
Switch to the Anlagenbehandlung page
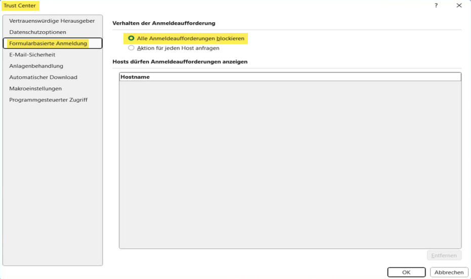coord(36,66)
